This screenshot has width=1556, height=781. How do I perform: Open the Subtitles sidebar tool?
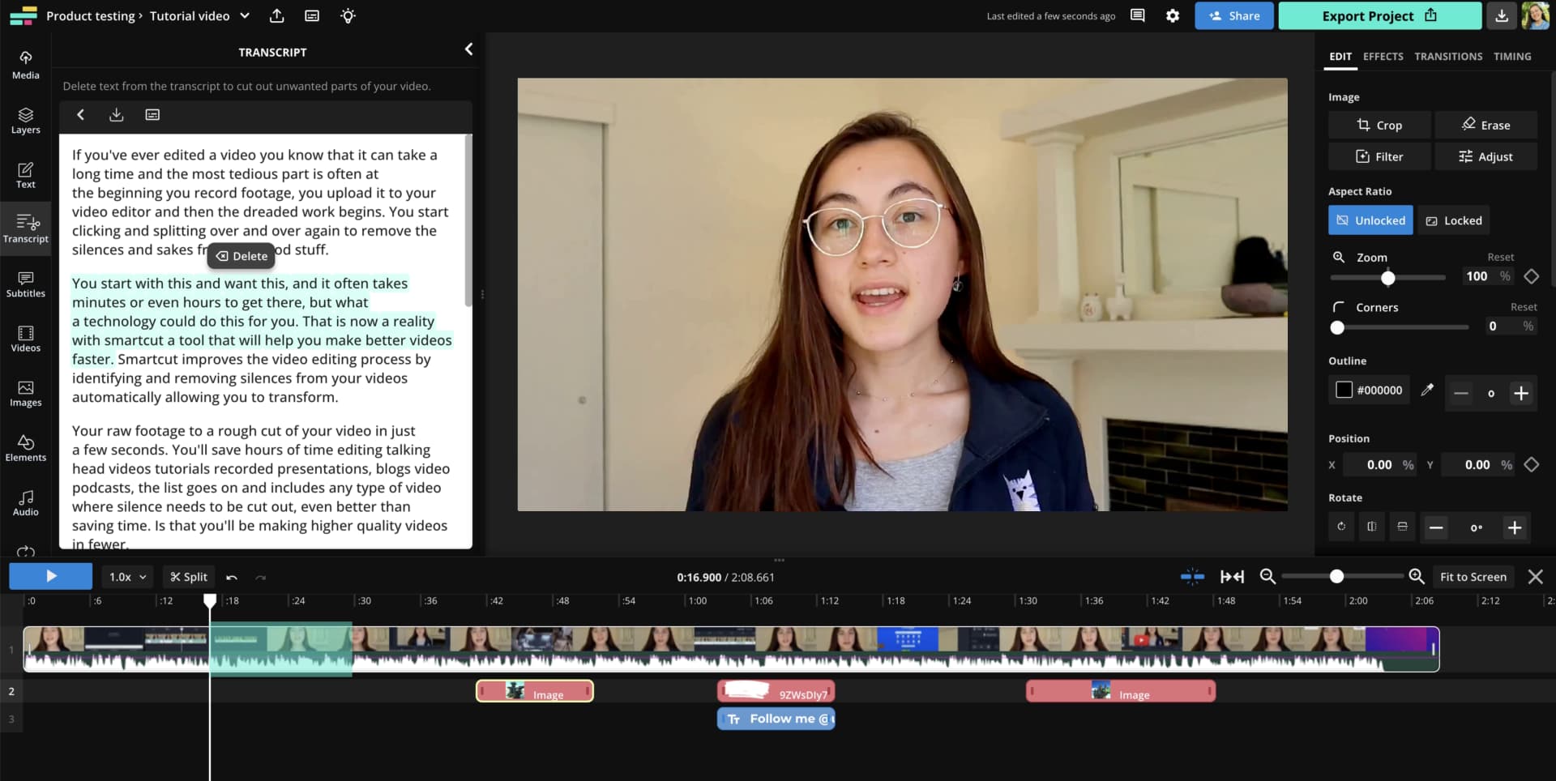tap(25, 284)
